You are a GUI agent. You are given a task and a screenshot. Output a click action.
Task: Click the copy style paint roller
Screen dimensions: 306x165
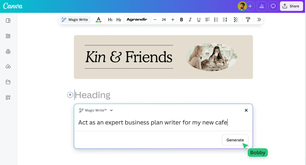(248, 20)
